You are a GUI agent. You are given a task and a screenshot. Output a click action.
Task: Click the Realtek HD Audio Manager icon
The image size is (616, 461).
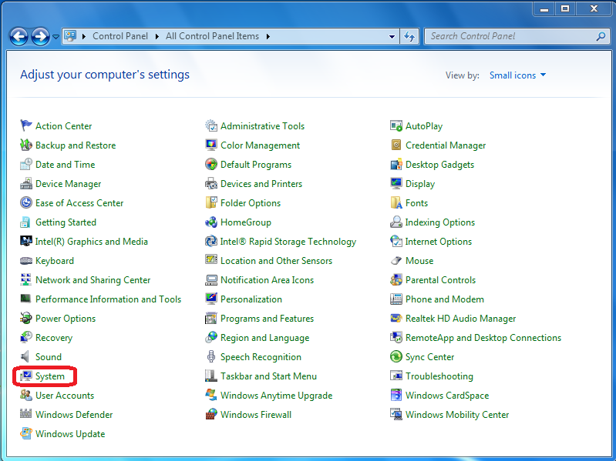click(396, 319)
